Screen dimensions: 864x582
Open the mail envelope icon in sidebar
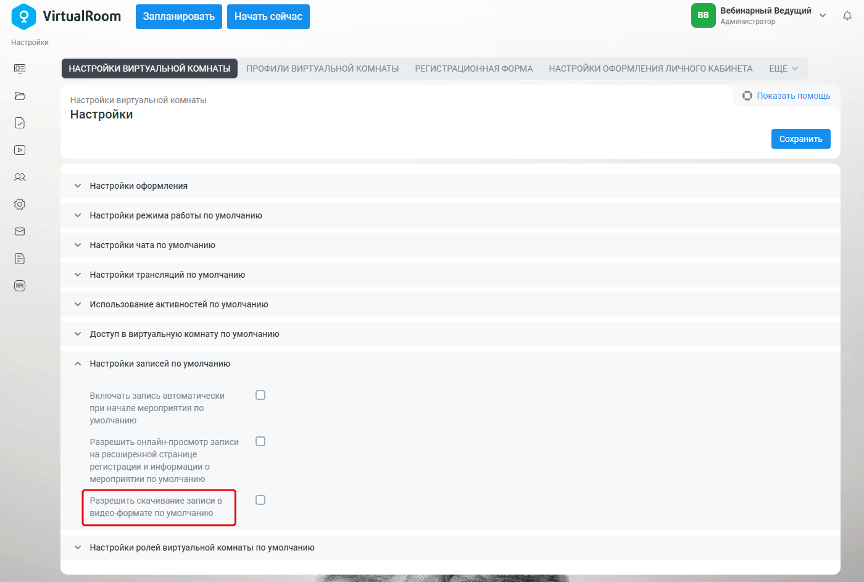[20, 231]
